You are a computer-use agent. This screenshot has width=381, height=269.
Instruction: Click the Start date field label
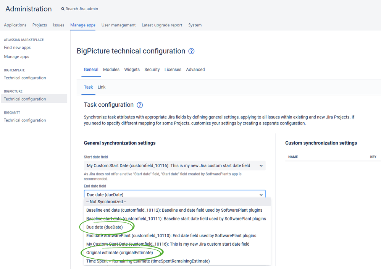(96, 157)
